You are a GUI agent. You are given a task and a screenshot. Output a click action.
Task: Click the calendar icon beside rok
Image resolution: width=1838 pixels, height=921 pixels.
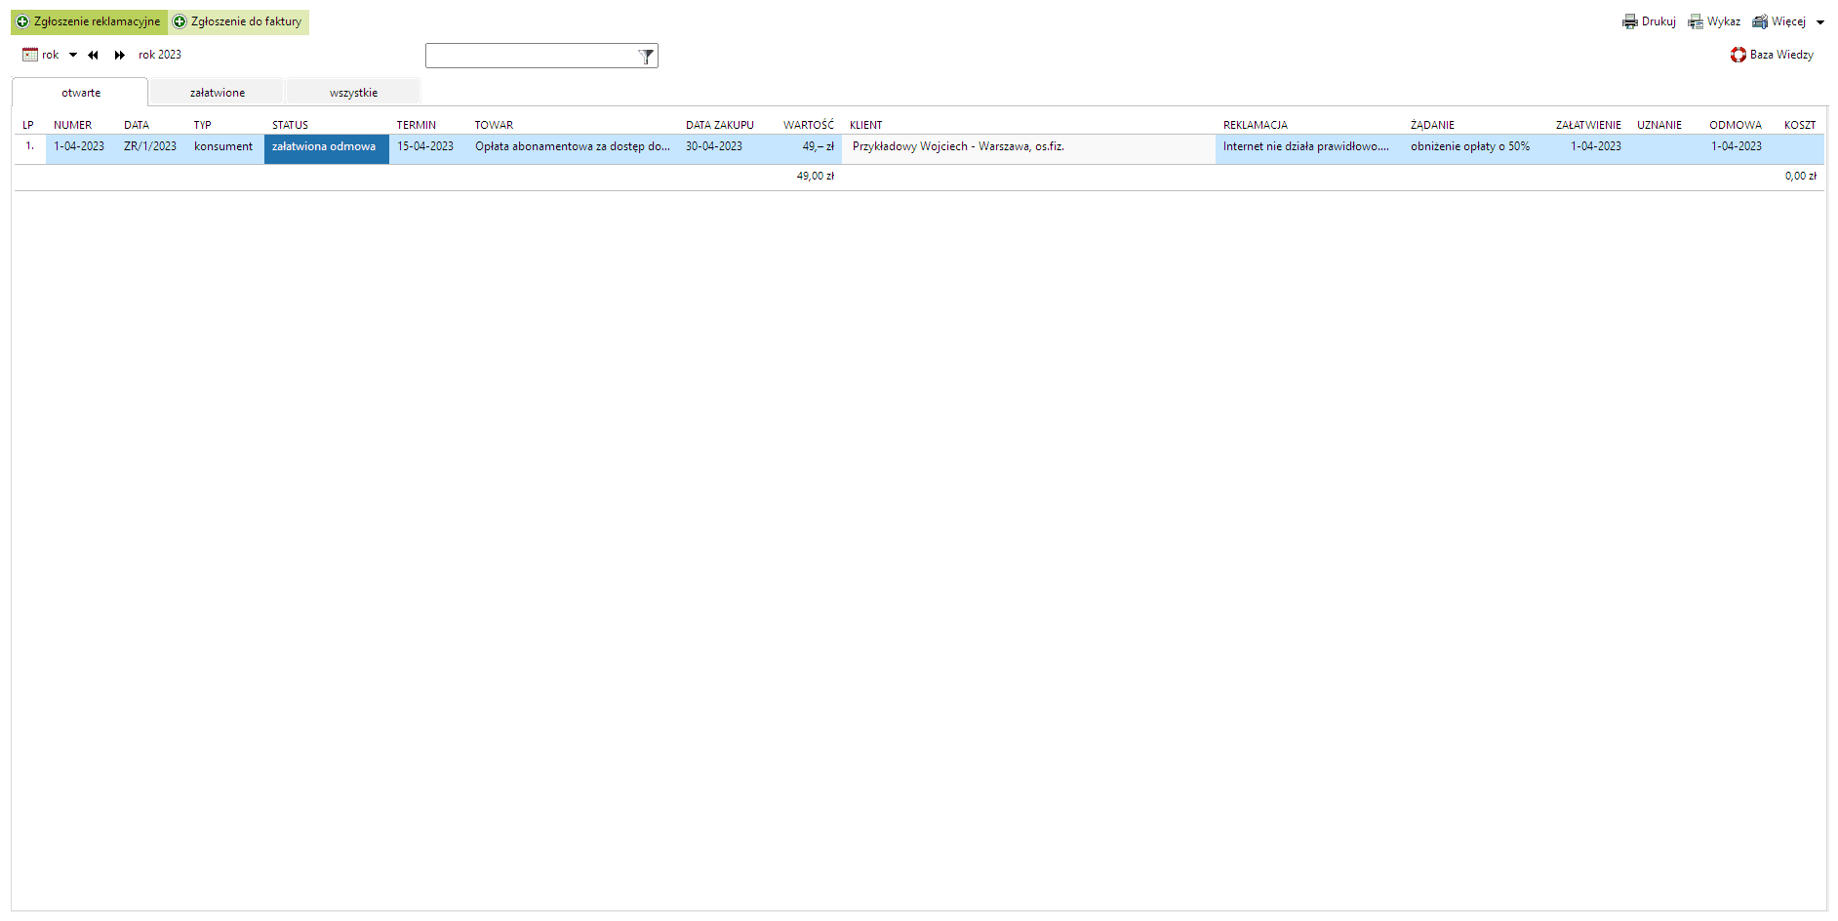(30, 55)
